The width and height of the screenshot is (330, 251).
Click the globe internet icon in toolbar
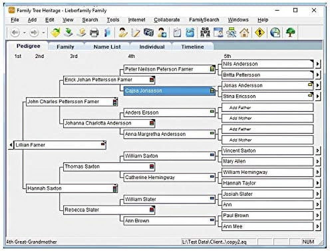tap(275, 33)
